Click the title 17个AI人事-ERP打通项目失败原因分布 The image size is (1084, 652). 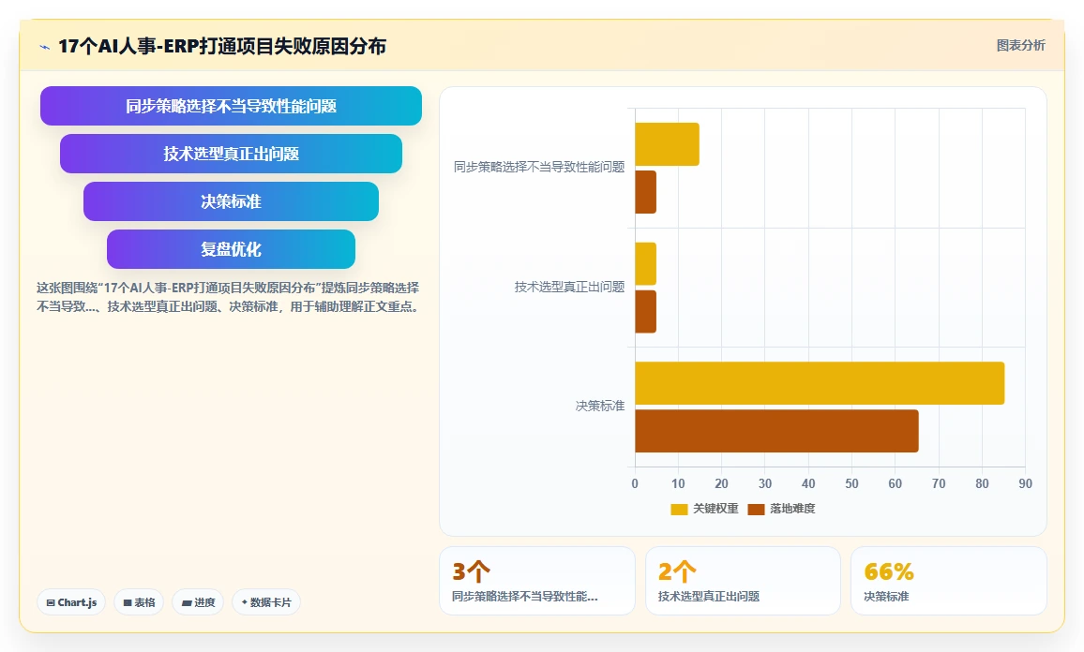222,46
